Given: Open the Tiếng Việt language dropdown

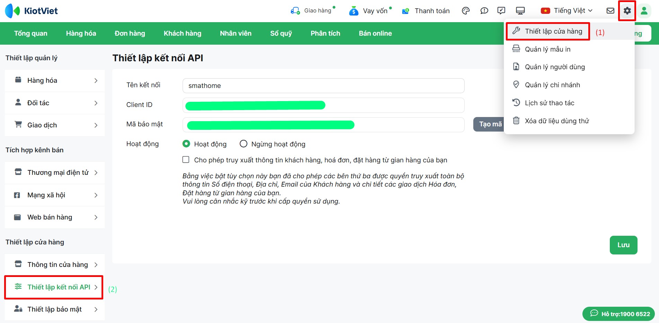Looking at the screenshot, I should tap(567, 11).
